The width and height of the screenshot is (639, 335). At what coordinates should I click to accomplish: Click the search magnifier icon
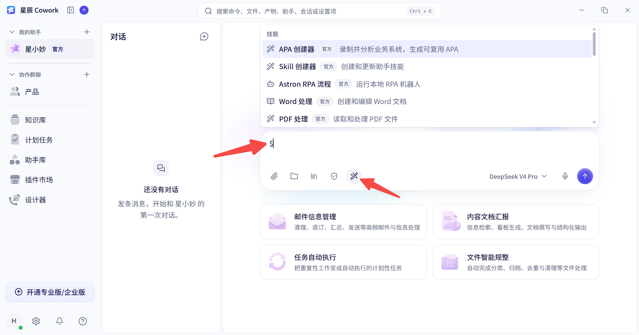coord(208,11)
